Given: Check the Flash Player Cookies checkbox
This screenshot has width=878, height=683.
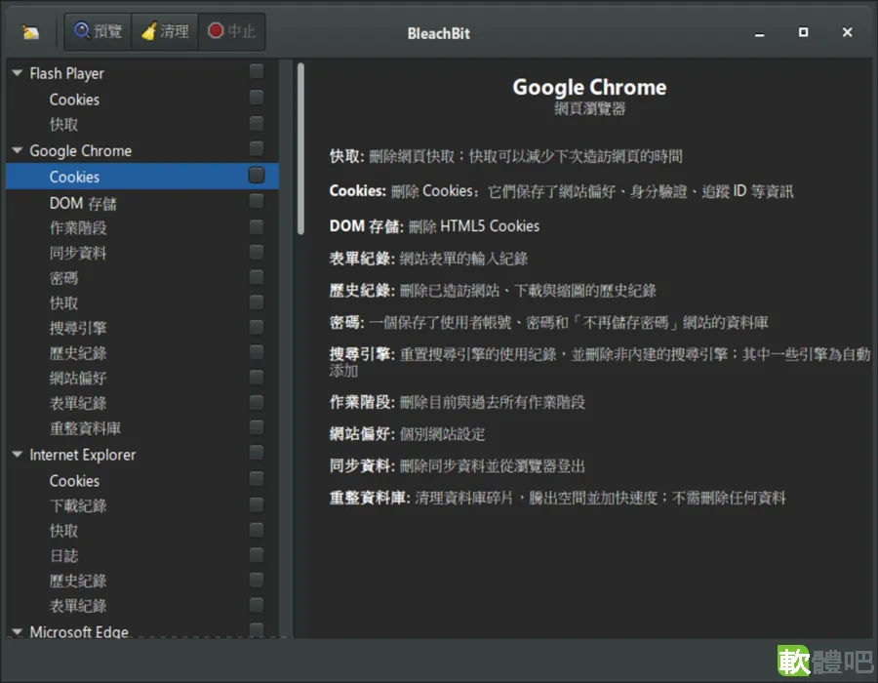Looking at the screenshot, I should click(256, 98).
